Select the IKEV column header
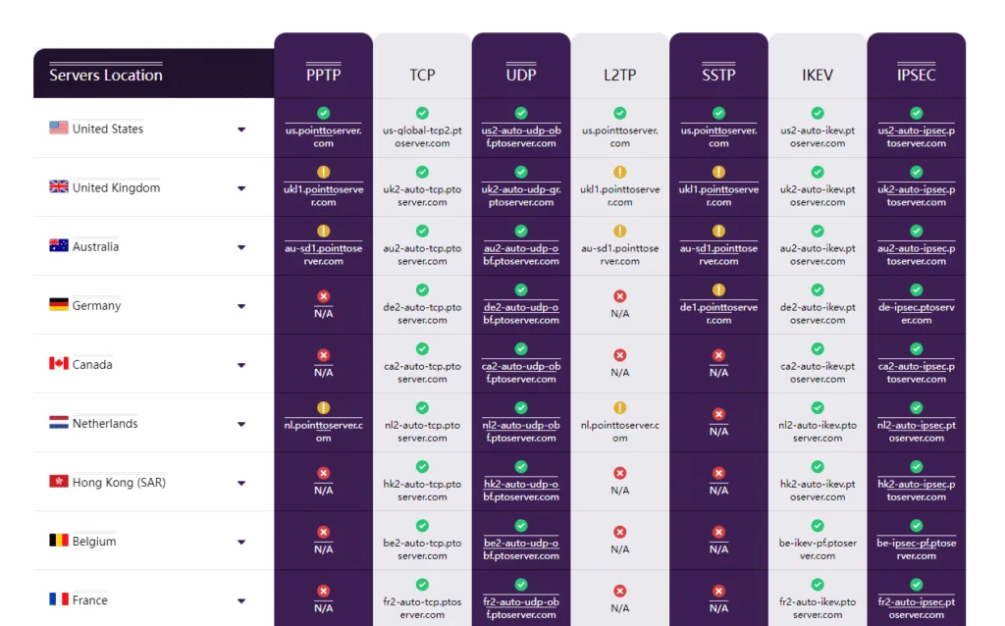 pos(818,75)
